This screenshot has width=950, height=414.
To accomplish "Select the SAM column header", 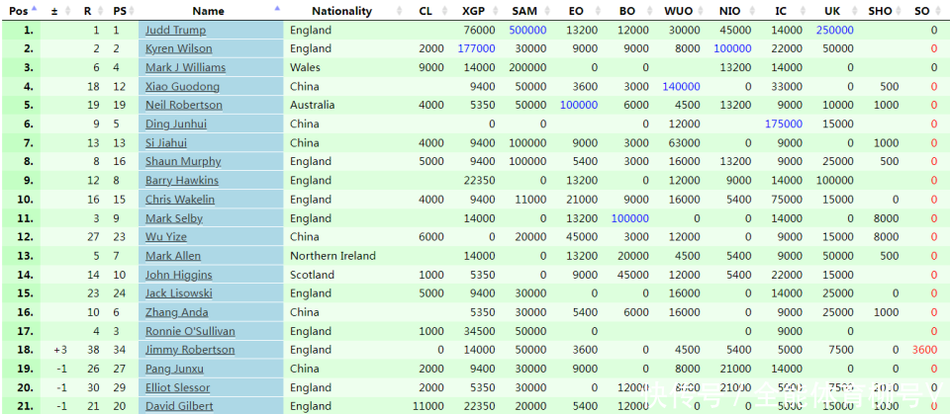I will [x=524, y=11].
